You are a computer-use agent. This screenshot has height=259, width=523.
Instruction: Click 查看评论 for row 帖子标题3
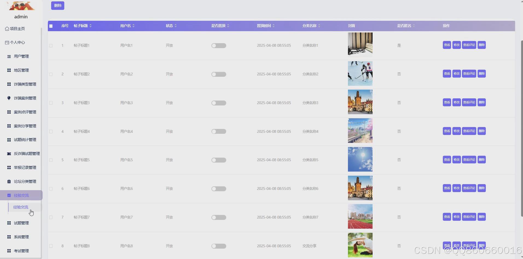point(469,102)
